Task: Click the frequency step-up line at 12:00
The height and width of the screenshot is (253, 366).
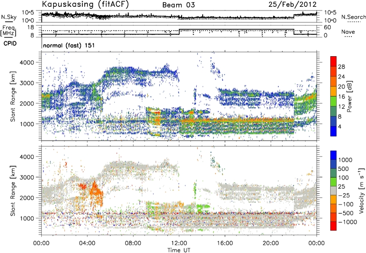Action: tap(179, 32)
